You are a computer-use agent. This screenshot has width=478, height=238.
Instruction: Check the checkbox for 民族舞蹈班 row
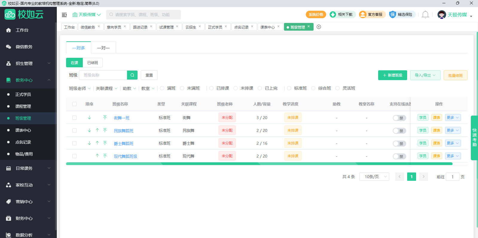coord(74,130)
